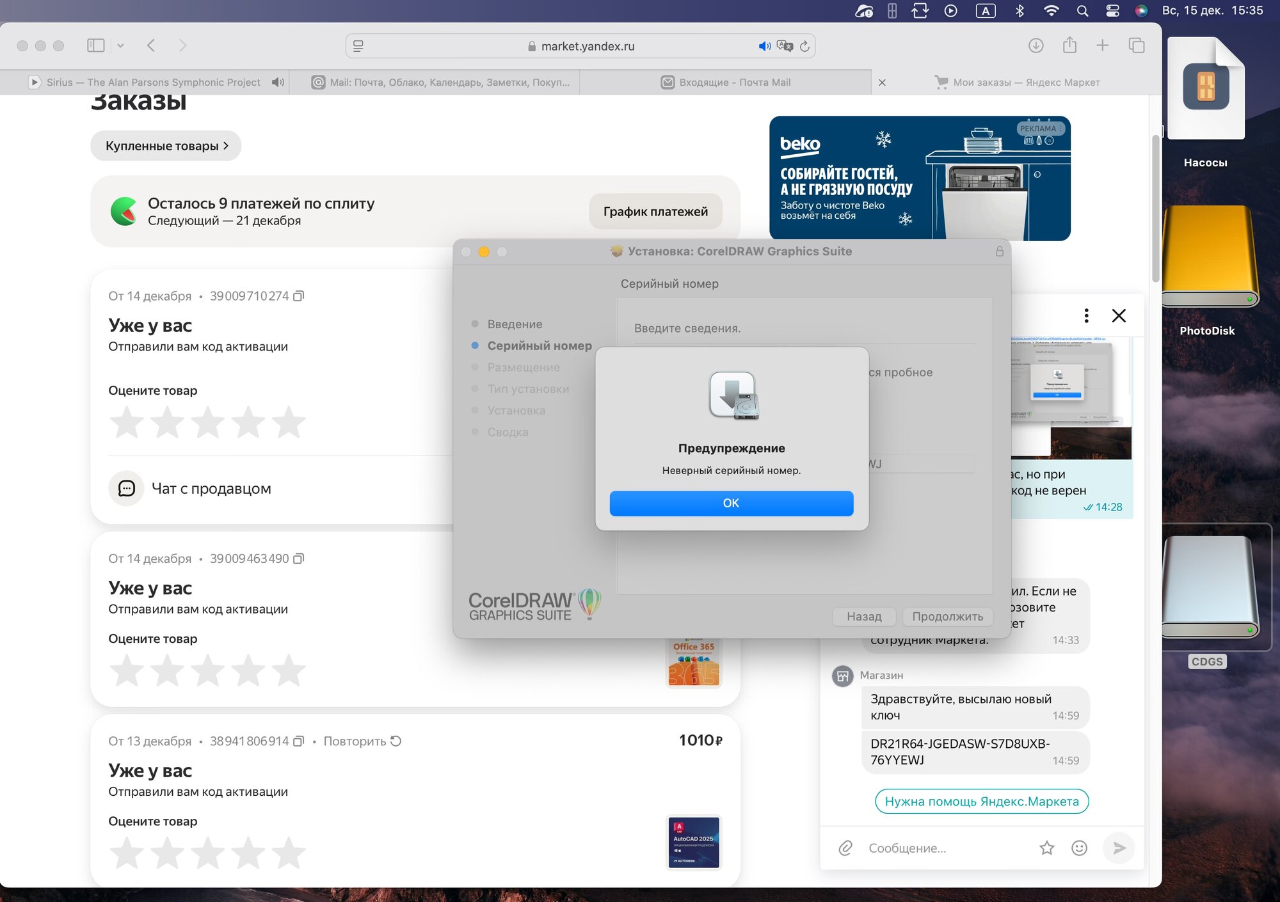Open chat options three-dot menu
This screenshot has height=902, width=1280.
point(1086,315)
